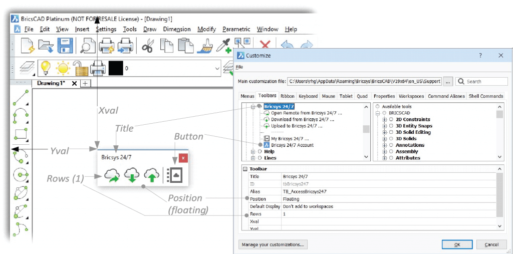Image resolution: width=513 pixels, height=254 pixels.
Task: Expand the 3D Entity Snaps node
Action: (x=384, y=126)
